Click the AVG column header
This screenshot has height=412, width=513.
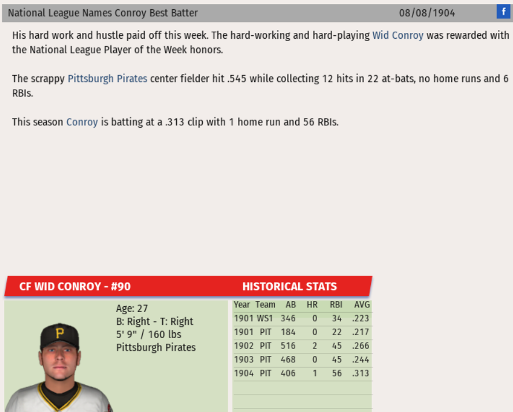[362, 305]
